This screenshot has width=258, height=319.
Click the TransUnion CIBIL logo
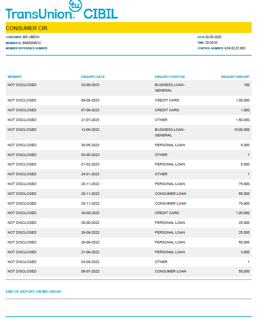click(62, 10)
